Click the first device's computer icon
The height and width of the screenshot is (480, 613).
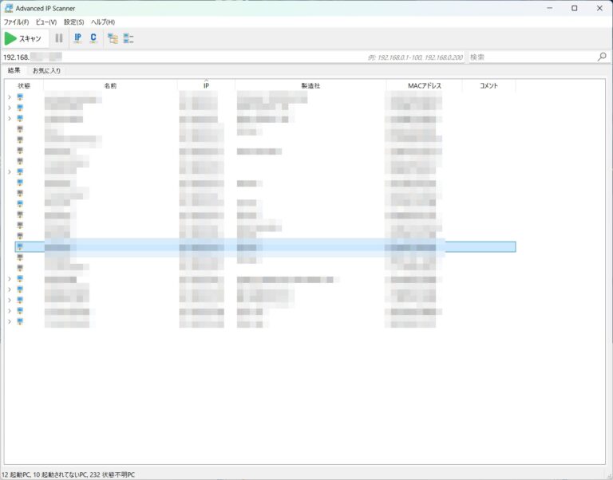20,97
